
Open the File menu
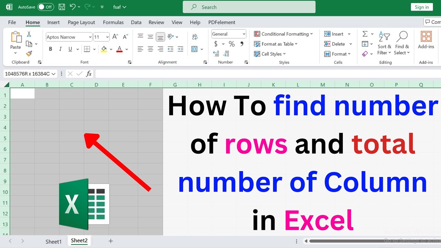tap(12, 22)
